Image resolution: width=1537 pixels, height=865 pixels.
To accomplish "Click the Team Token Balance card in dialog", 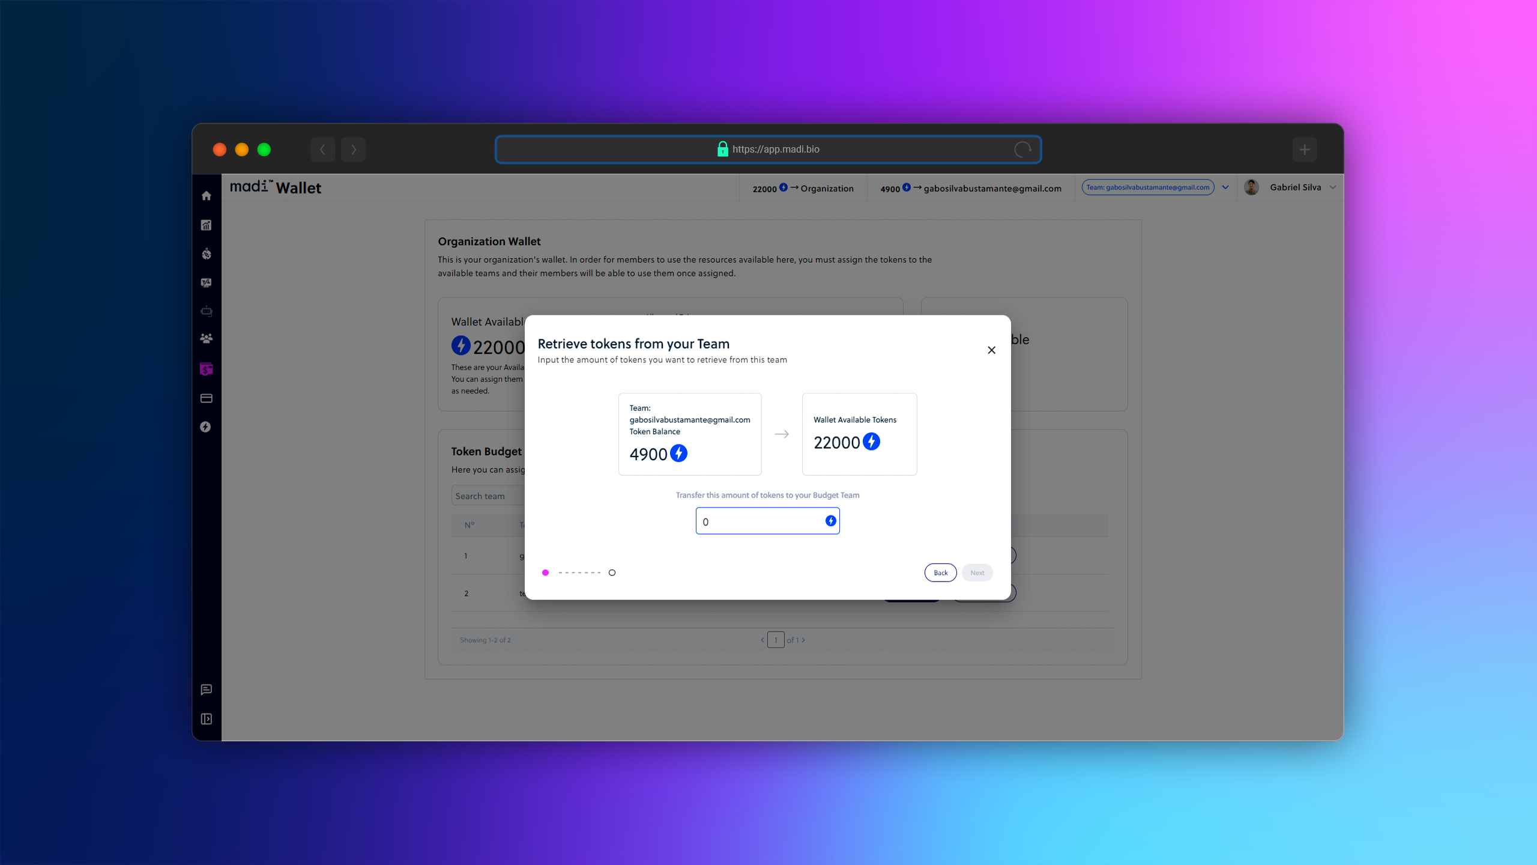I will click(x=690, y=434).
